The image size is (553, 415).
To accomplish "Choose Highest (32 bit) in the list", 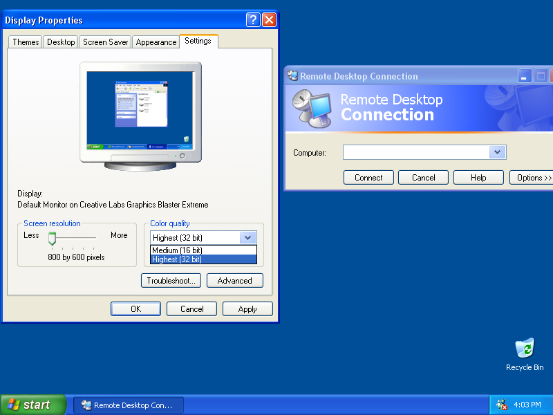I will click(203, 259).
